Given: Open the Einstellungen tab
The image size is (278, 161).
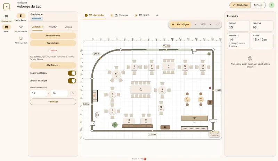Looking at the screenshot, I should click(38, 27).
